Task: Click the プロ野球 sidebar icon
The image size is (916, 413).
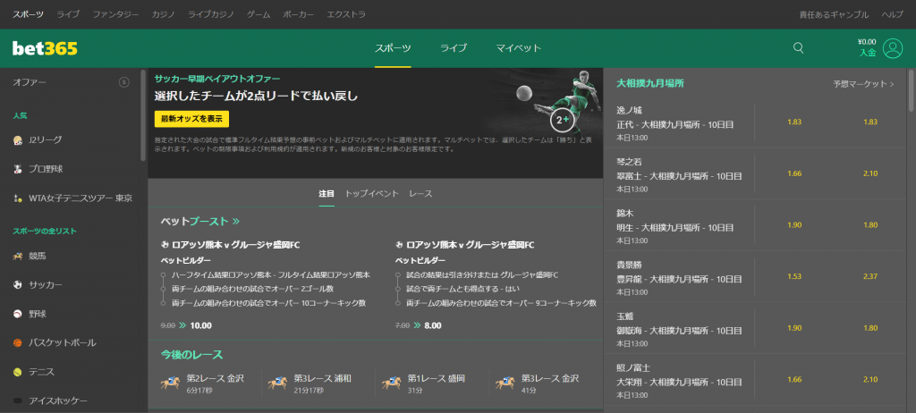Action: tap(18, 169)
